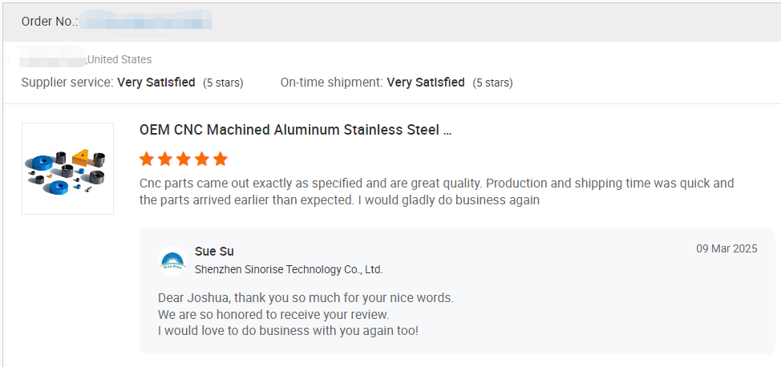
Task: Click the Order No. label
Action: (x=48, y=22)
